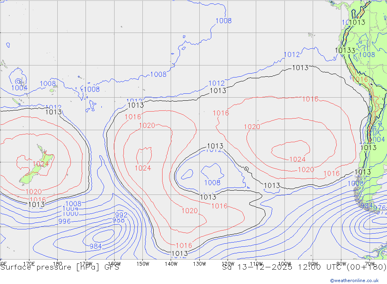Screen dimensions: 387x284
Task: Click the 170E longitude label
Action: (x=29, y=264)
